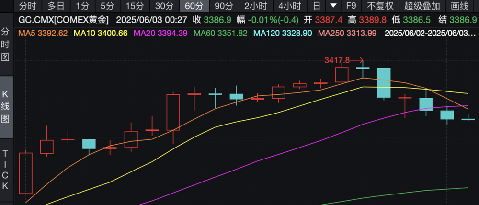Open the 不复权 adjustment option
This screenshot has height=205, width=479.
[x=380, y=6]
